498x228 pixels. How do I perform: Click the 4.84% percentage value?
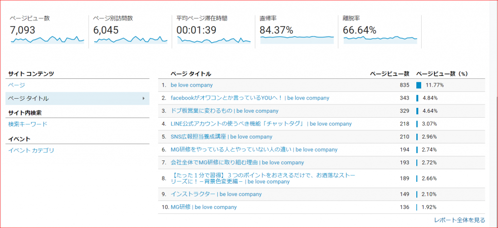[x=430, y=98]
